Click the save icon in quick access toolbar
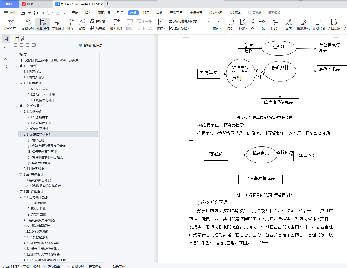 23,13
